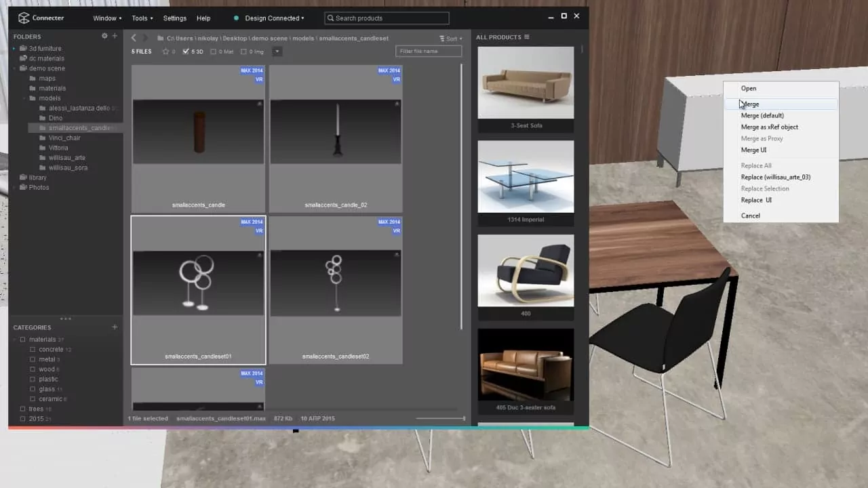This screenshot has height=488, width=868.
Task: Choose Merge as xRef object
Action: point(769,127)
